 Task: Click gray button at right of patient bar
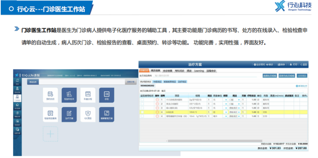point(131,82)
